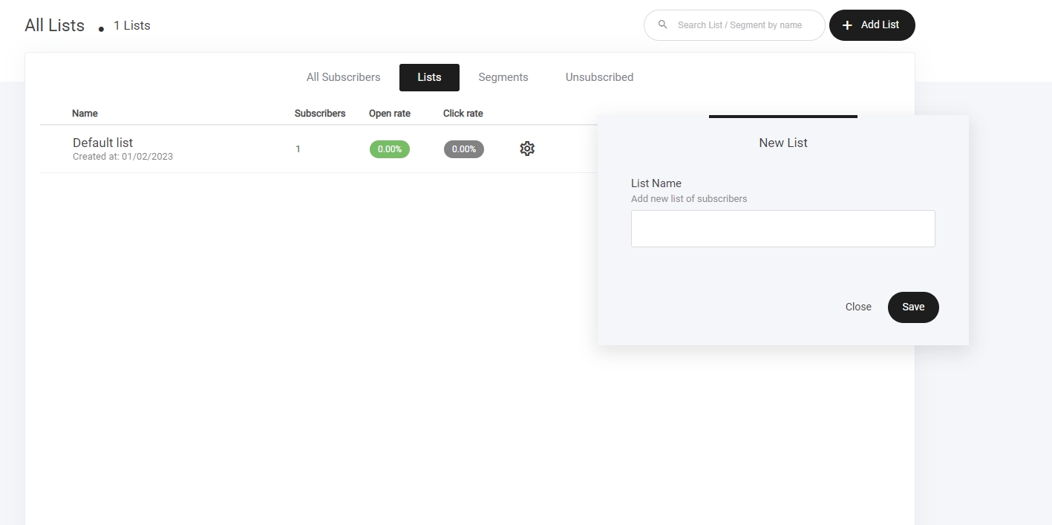
Task: Click the green open rate badge
Action: click(x=389, y=149)
